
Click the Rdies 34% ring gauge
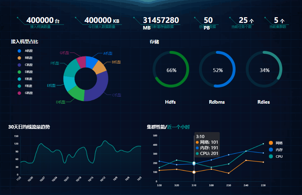click(264, 69)
